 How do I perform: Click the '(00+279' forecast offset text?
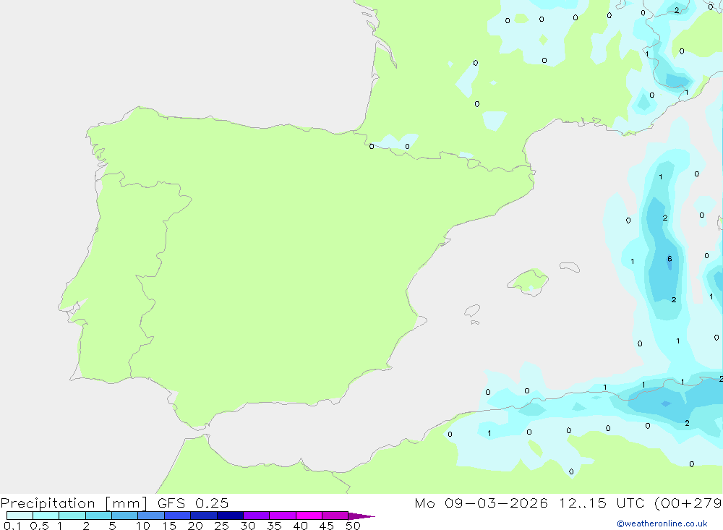(x=688, y=503)
